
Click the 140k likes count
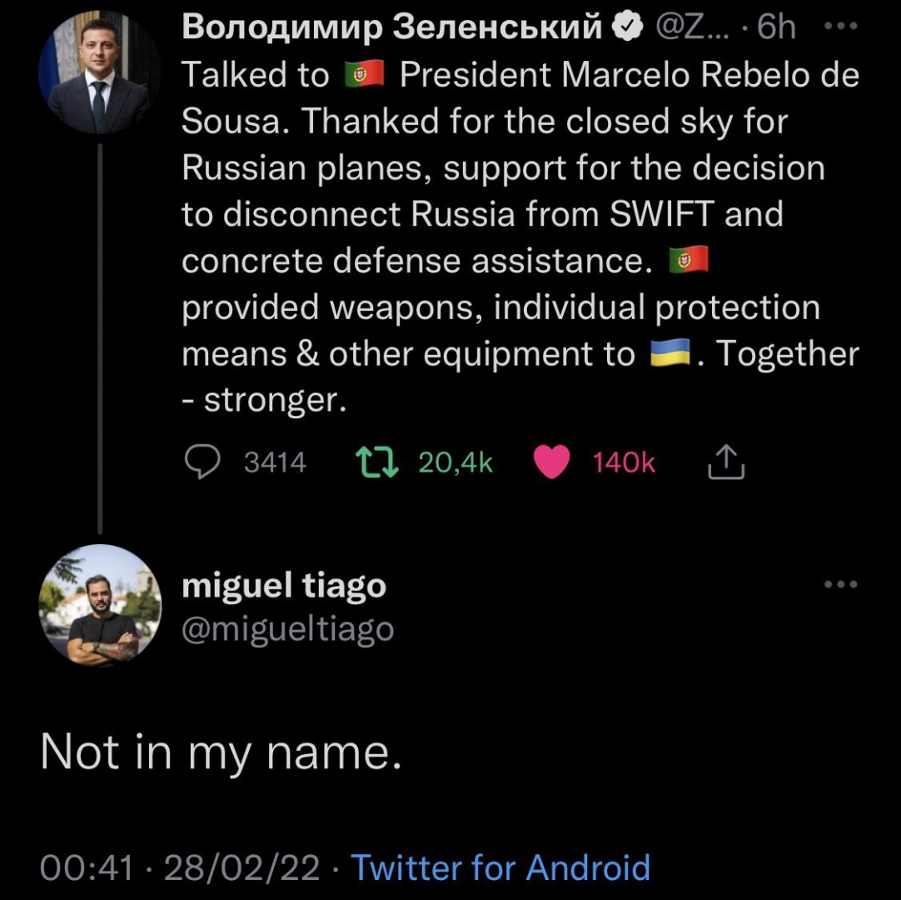point(624,462)
